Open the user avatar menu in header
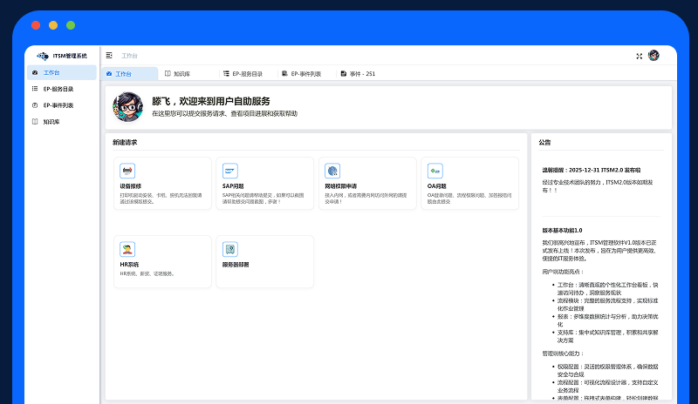Viewport: 698px width, 404px height. (x=654, y=56)
